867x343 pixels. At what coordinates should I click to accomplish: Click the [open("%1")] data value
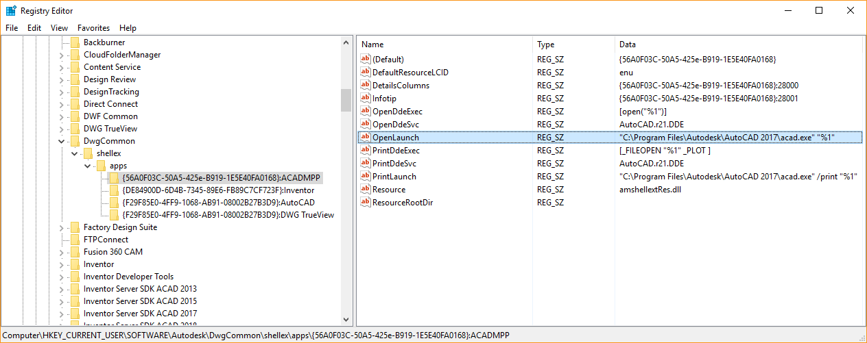click(643, 112)
